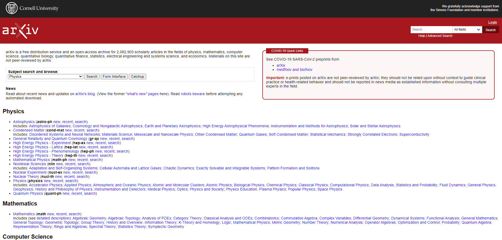Viewport: 502px width, 240px height.
Task: Open Physics (physics) category link
Action: pyautogui.click(x=20, y=181)
